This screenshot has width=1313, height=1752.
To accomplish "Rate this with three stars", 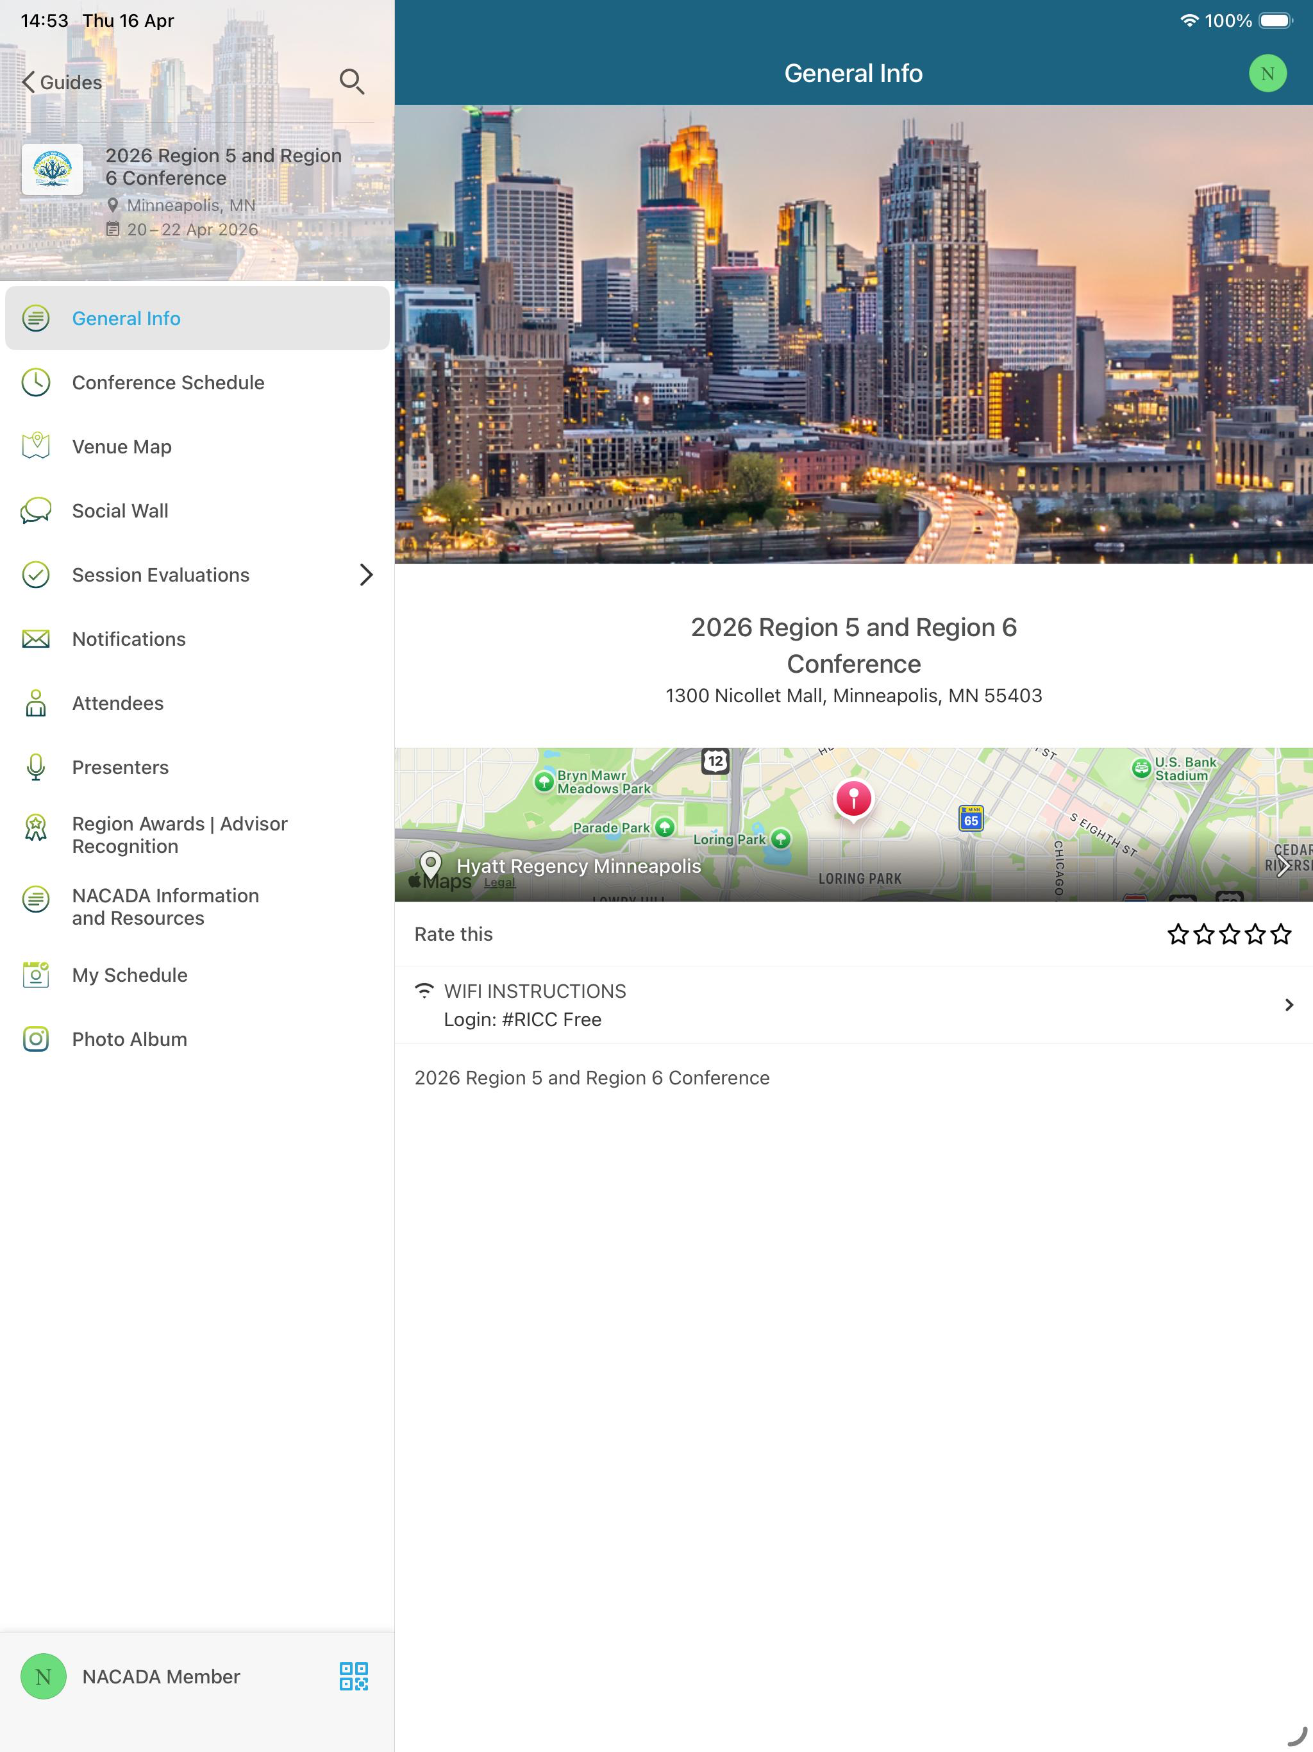I will click(1230, 934).
